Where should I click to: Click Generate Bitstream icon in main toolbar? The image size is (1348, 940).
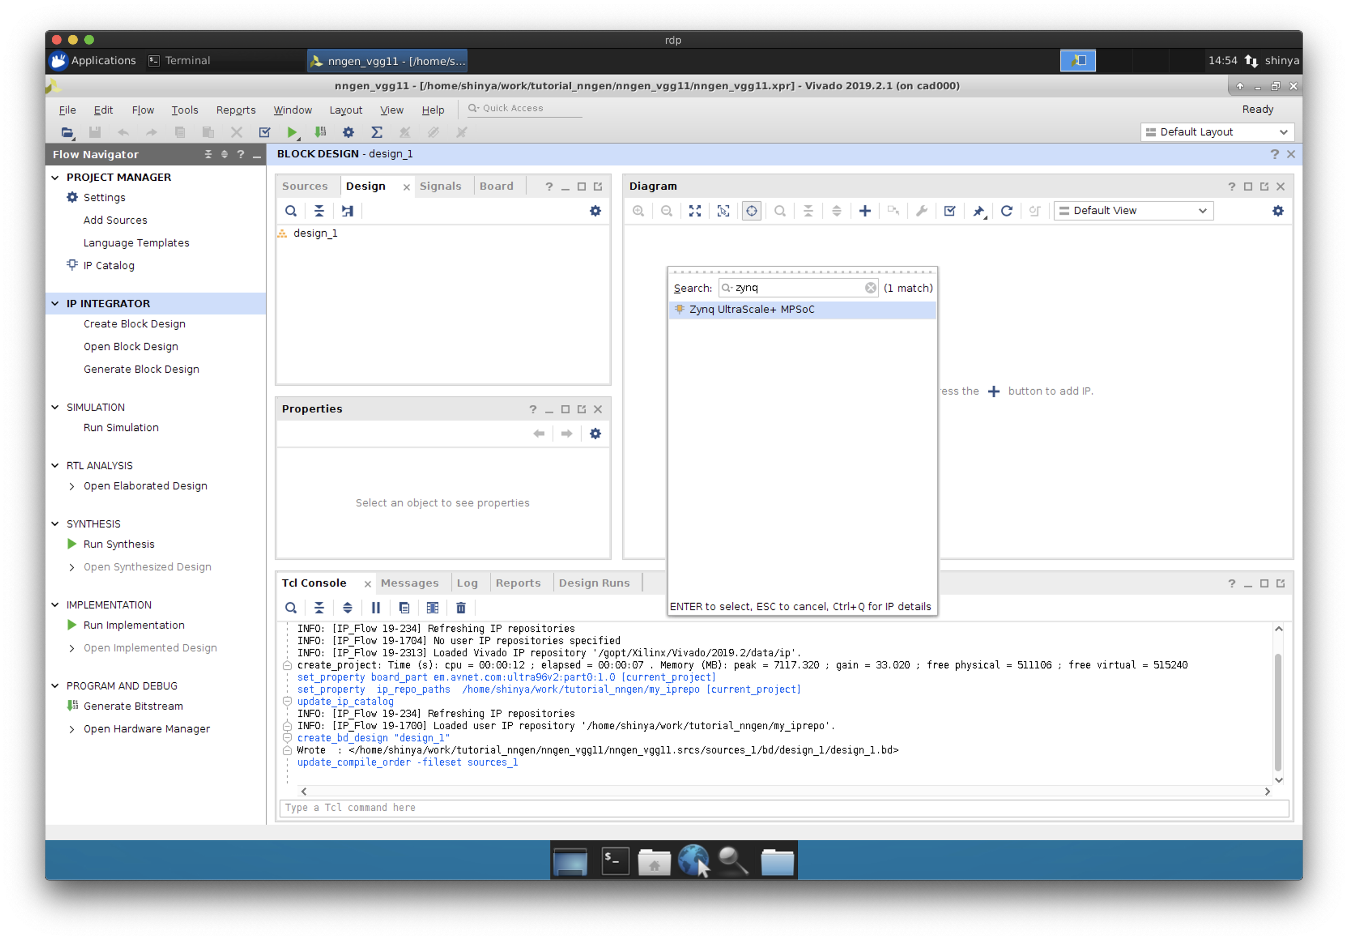(320, 132)
